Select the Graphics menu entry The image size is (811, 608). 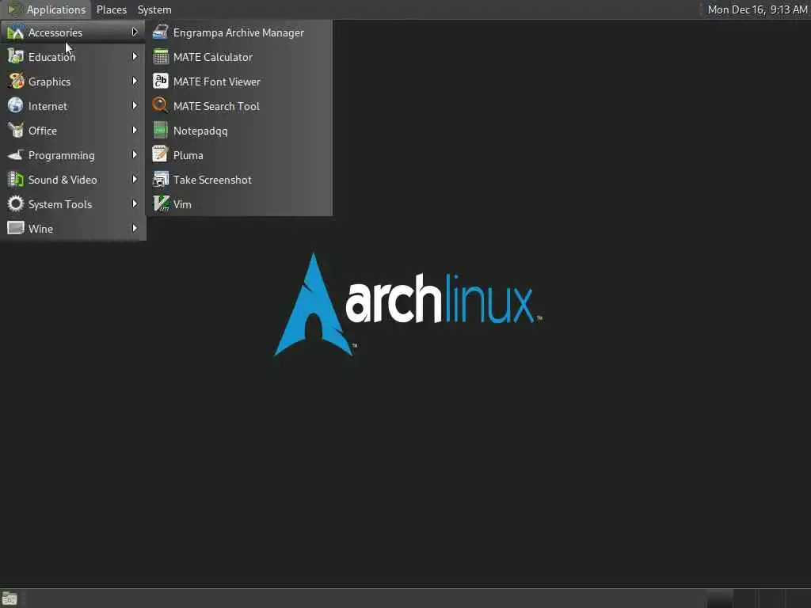[73, 82]
